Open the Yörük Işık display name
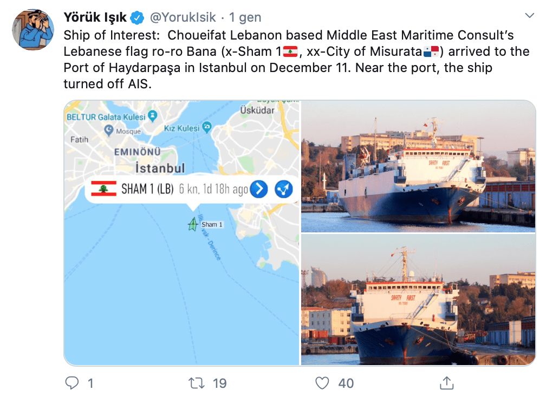 click(x=95, y=18)
